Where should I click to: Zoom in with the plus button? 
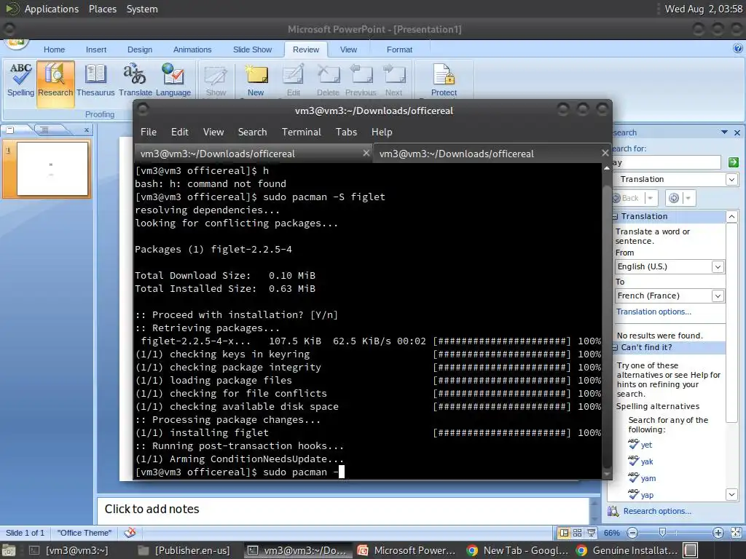[x=718, y=533]
